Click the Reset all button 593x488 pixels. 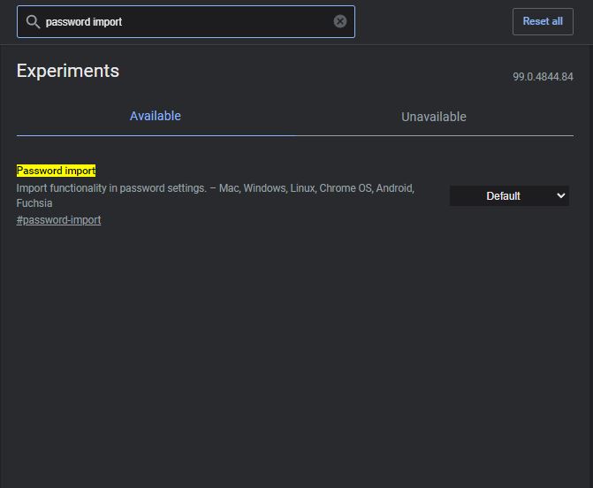coord(543,21)
